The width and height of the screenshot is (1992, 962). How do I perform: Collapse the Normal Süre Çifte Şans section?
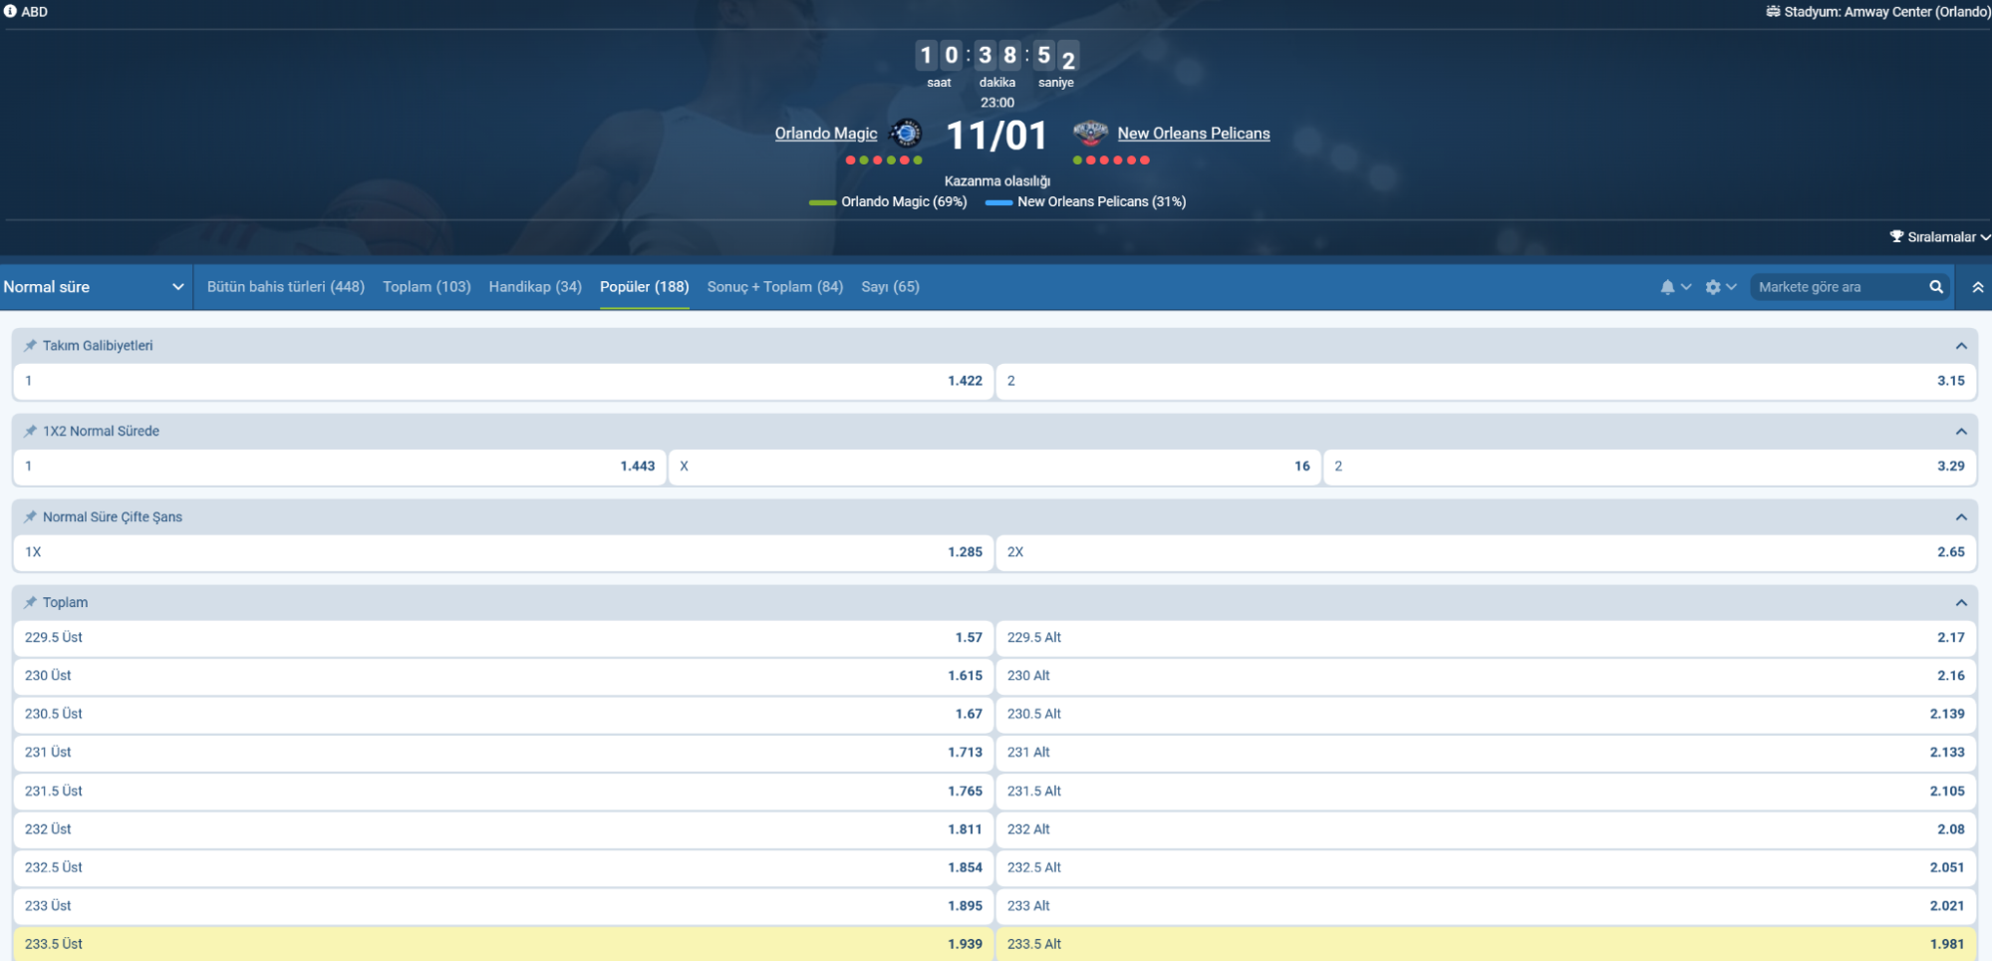coord(1961,516)
